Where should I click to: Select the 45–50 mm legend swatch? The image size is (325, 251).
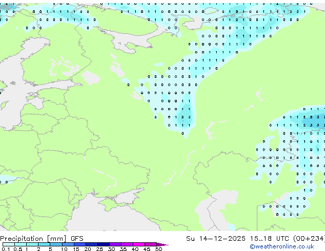coord(151,244)
